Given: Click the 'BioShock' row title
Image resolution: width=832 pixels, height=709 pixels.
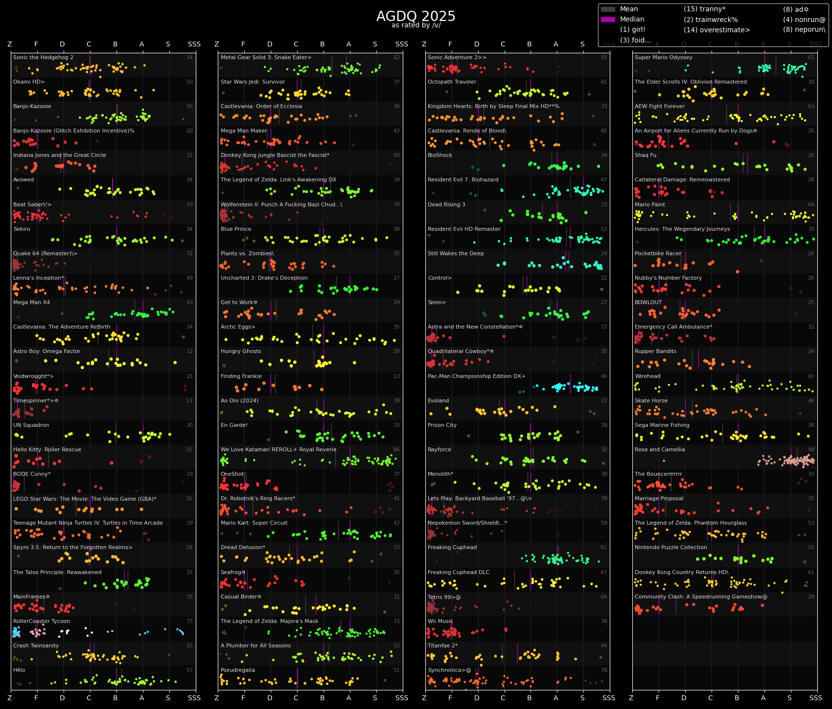Looking at the screenshot, I should (440, 155).
